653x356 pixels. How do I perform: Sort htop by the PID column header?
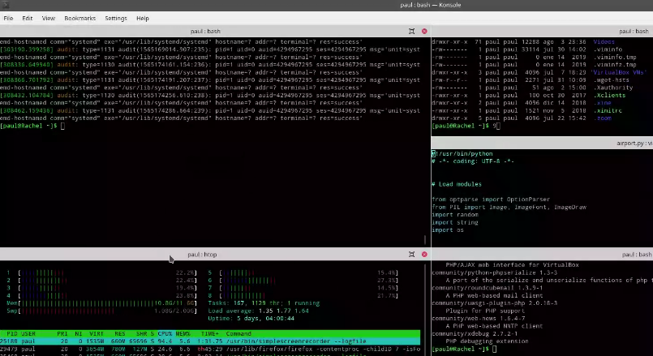11,333
